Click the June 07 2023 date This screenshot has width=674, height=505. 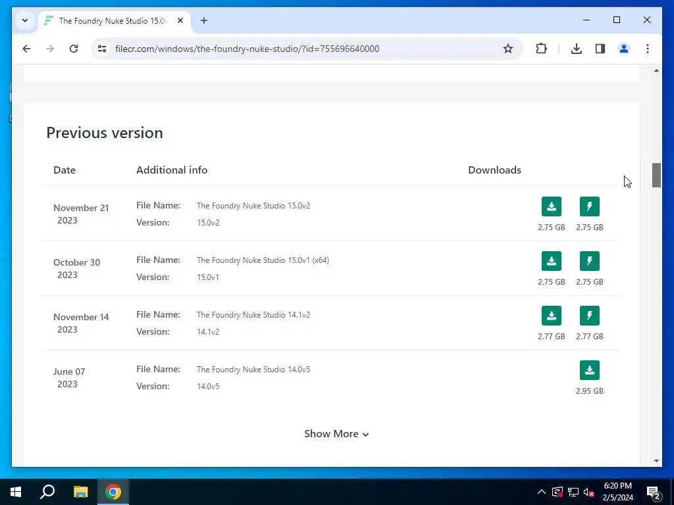pyautogui.click(x=68, y=377)
